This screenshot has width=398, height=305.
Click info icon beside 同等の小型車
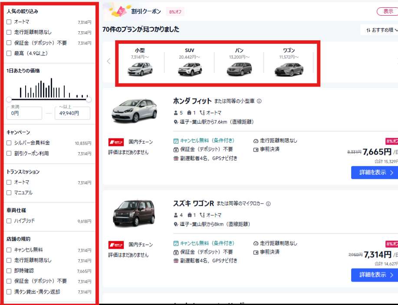point(259,101)
